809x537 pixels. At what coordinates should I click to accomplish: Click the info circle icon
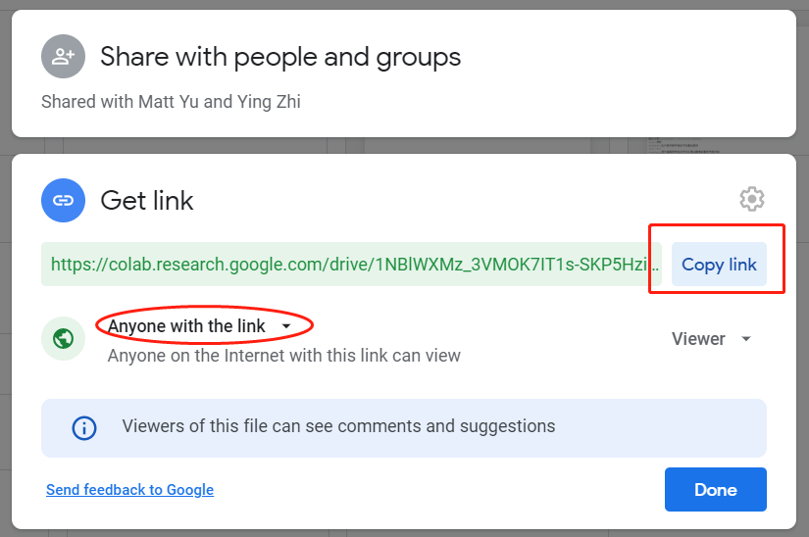[84, 428]
